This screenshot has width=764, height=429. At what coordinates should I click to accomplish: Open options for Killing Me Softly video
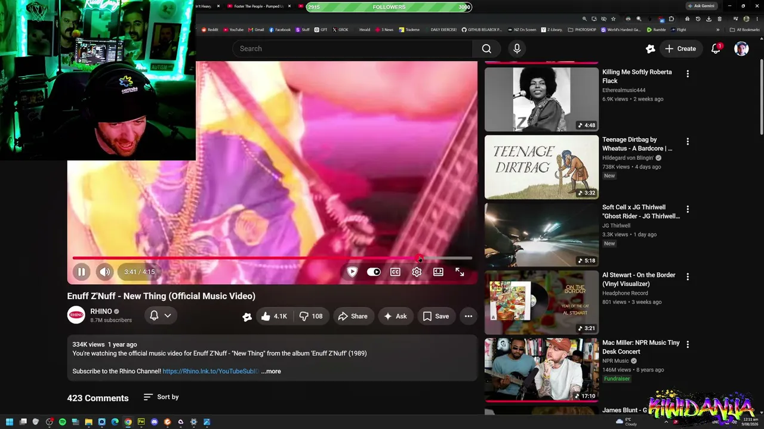(688, 74)
